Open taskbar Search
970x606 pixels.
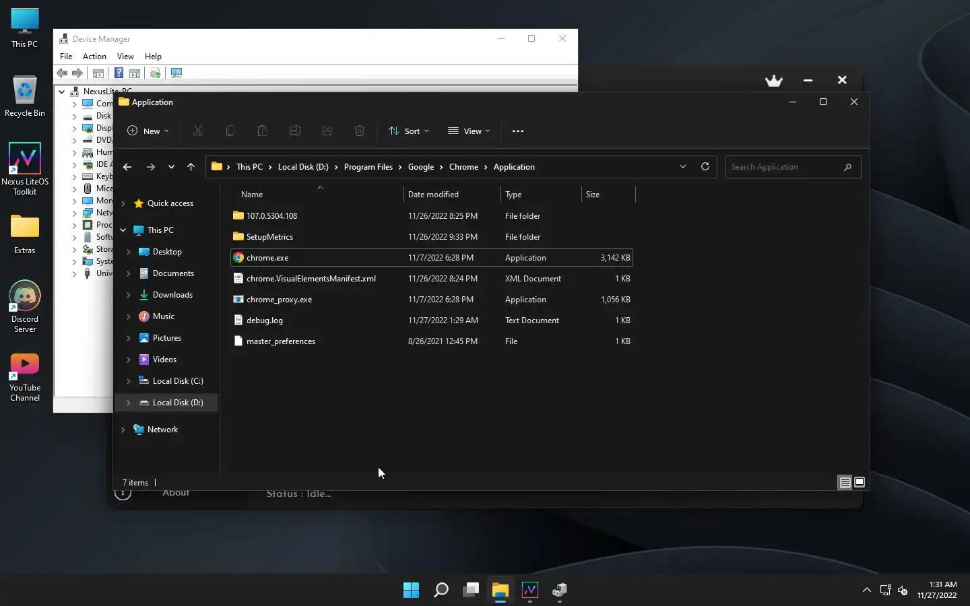[x=441, y=591]
